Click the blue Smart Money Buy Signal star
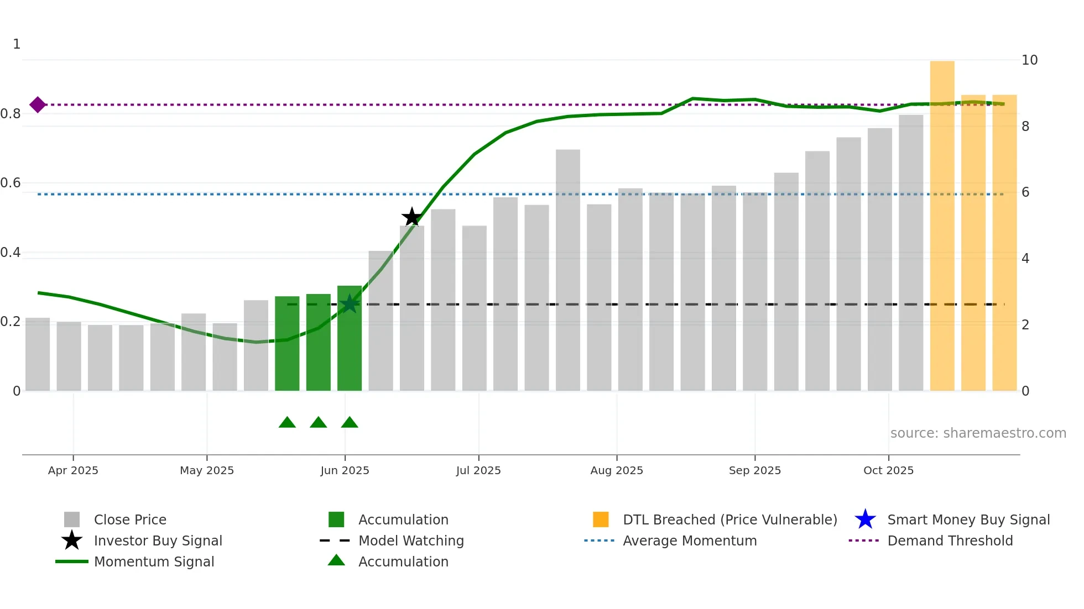Image resolution: width=1084 pixels, height=609 pixels. click(x=865, y=519)
